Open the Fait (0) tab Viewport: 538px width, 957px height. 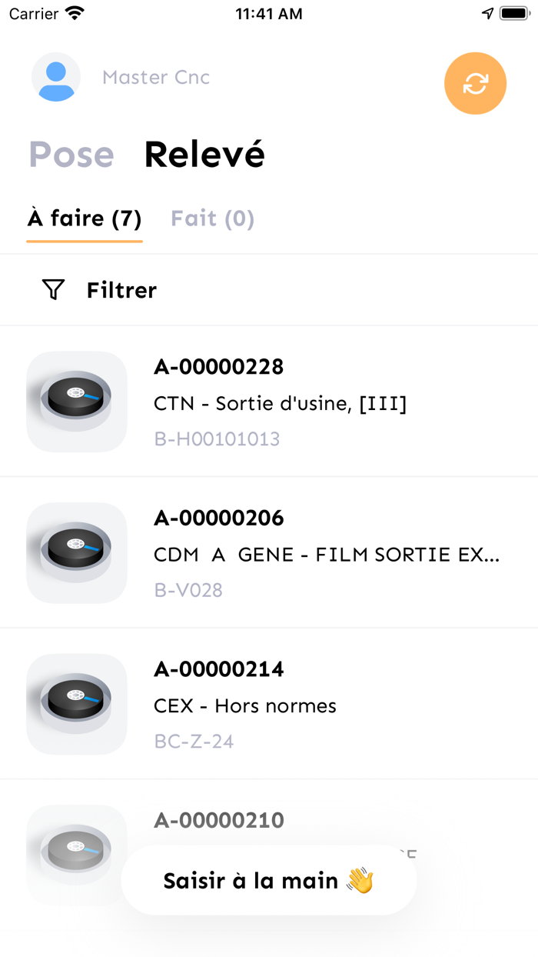click(x=212, y=218)
